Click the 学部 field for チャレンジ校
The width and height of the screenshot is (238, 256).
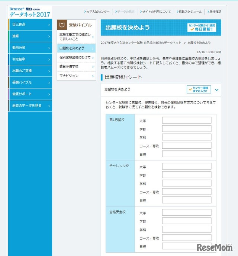[x=187, y=175]
